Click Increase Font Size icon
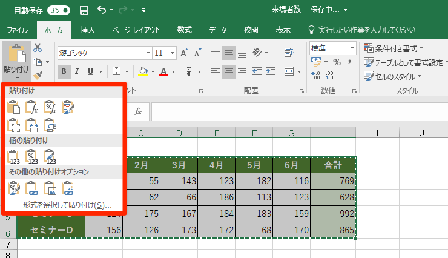 pos(184,53)
